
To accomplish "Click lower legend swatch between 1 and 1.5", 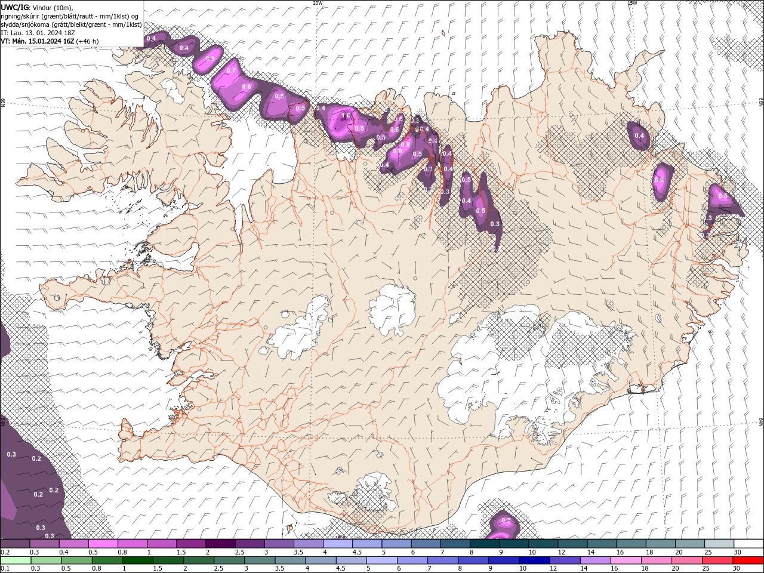I will tap(138, 560).
